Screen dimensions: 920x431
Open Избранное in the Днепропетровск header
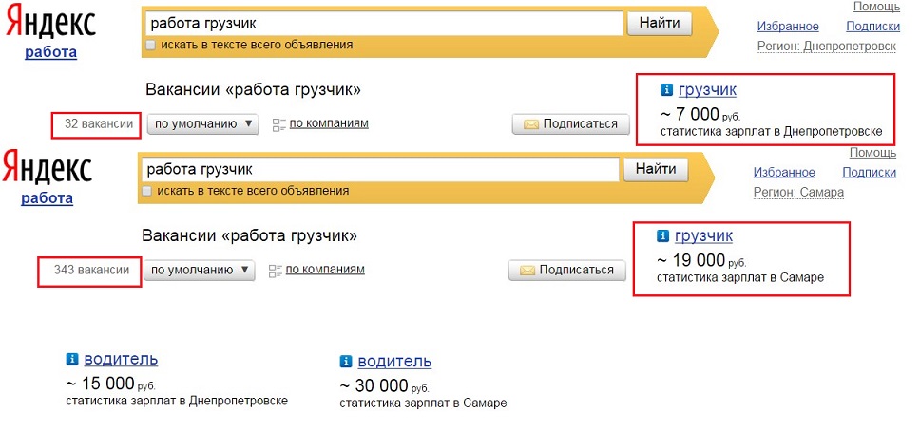tap(788, 27)
